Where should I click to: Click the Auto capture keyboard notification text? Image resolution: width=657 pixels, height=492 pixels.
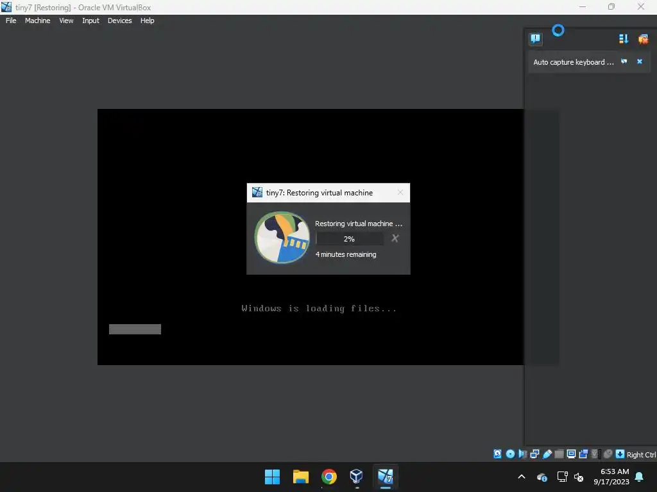[x=573, y=62]
